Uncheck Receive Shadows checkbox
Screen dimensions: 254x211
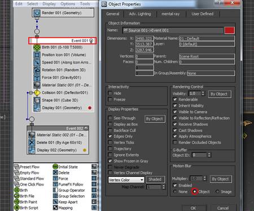(x=175, y=124)
